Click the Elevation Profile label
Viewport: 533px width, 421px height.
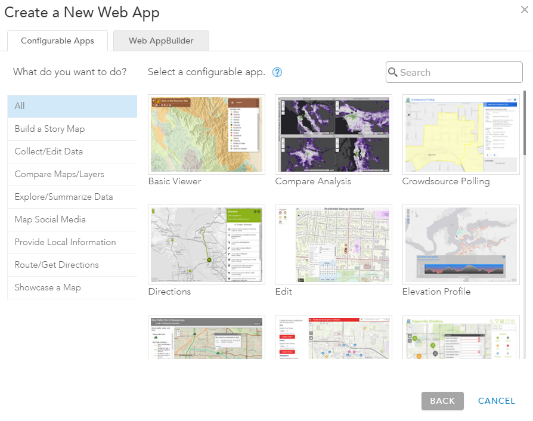click(x=436, y=292)
